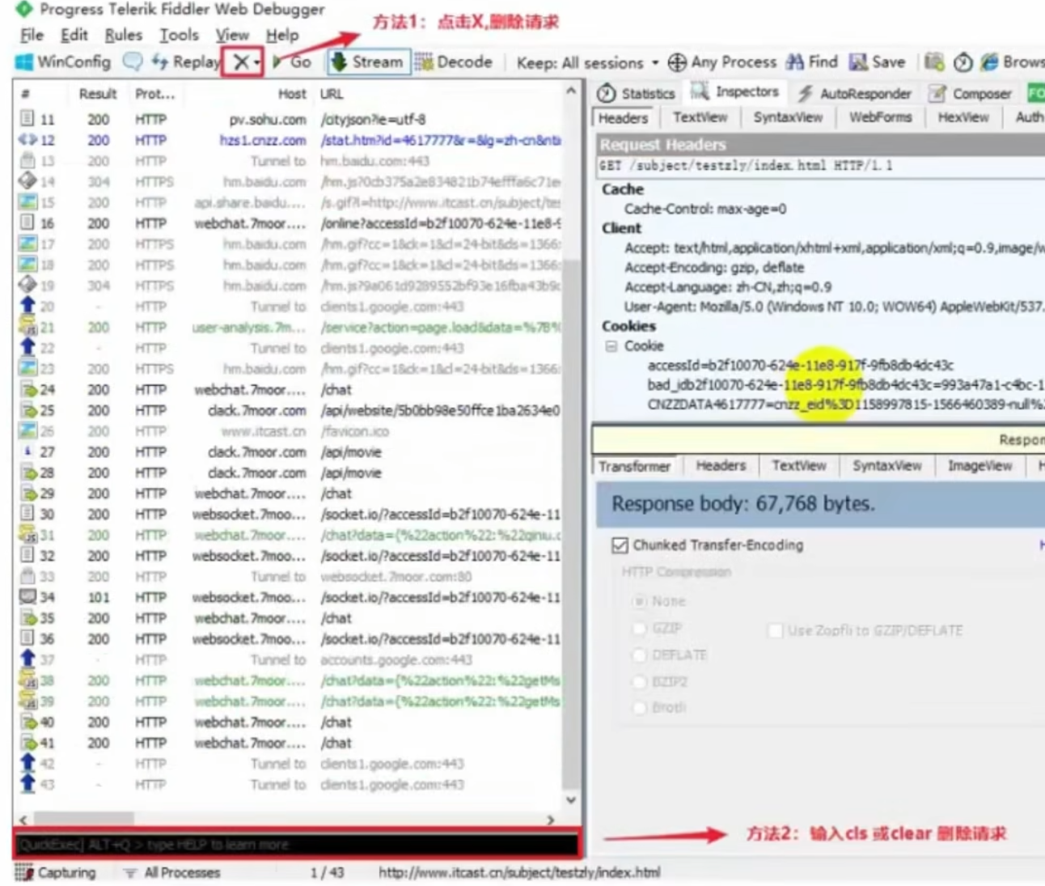
Task: Click the horizontal scrollbar right arrow
Action: click(x=551, y=820)
